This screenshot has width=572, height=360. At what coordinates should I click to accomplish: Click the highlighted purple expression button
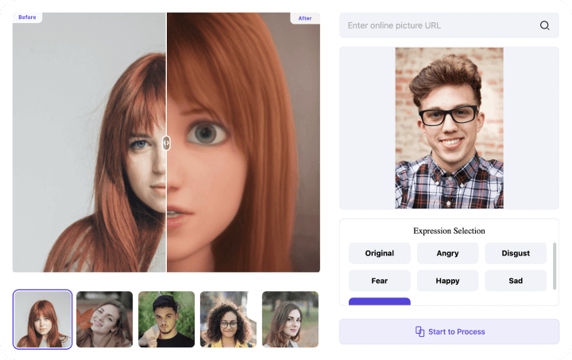(379, 301)
